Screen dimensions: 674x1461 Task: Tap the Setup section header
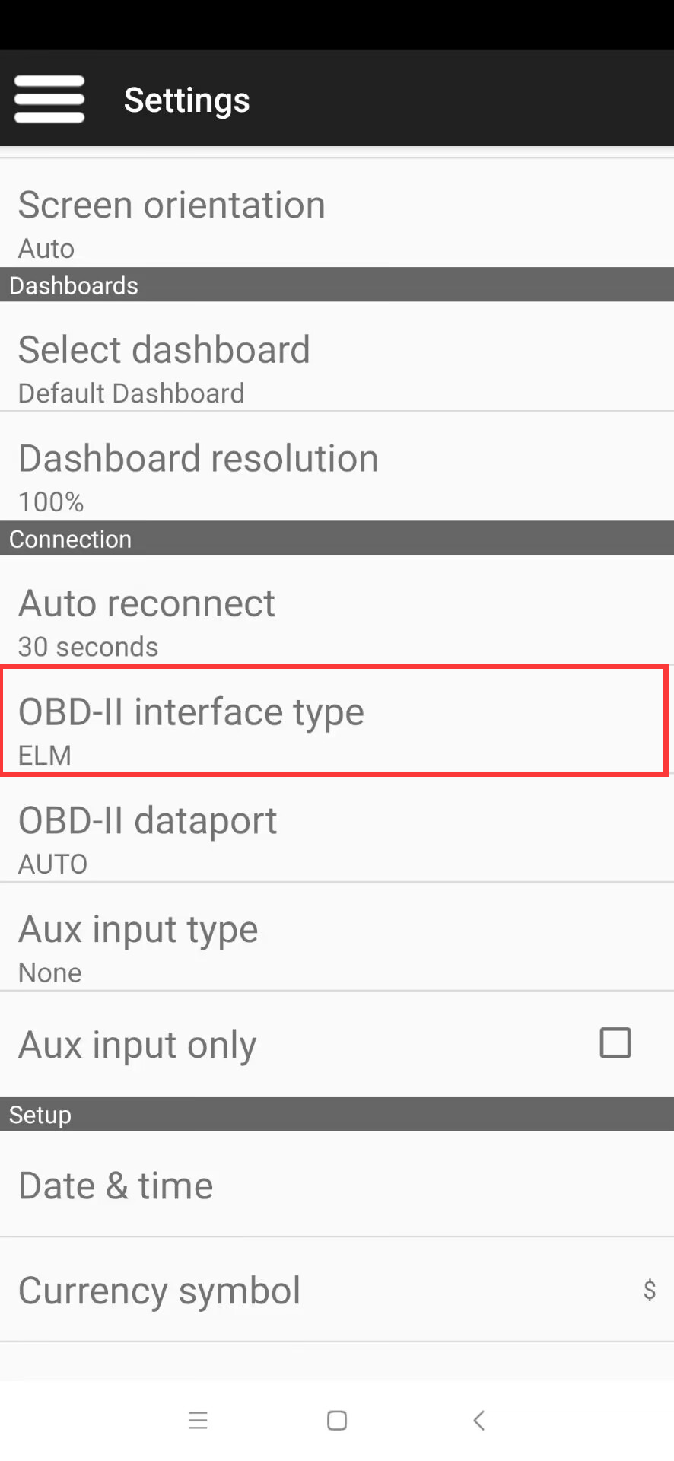tap(40, 1115)
